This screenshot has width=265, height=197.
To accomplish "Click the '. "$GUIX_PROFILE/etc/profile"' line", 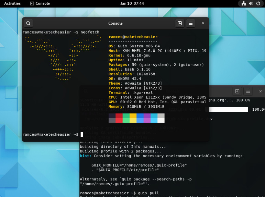I will 125,170.
